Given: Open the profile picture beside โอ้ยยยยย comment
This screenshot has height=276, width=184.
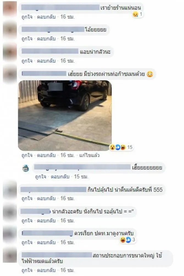Looking at the screenshot, I should [10, 30].
